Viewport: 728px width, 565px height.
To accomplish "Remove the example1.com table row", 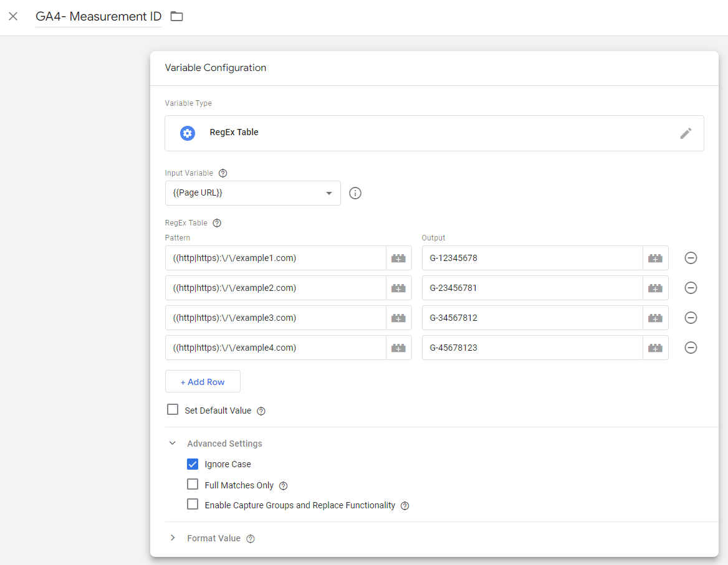I will pos(691,258).
